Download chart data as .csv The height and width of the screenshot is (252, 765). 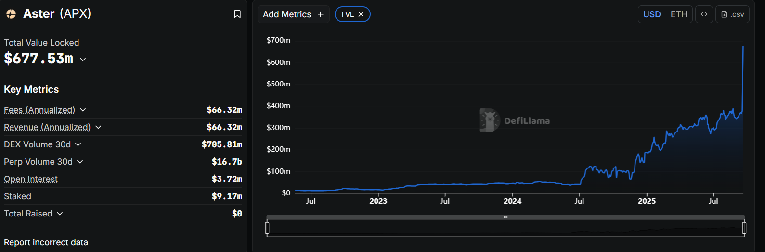[x=732, y=14]
